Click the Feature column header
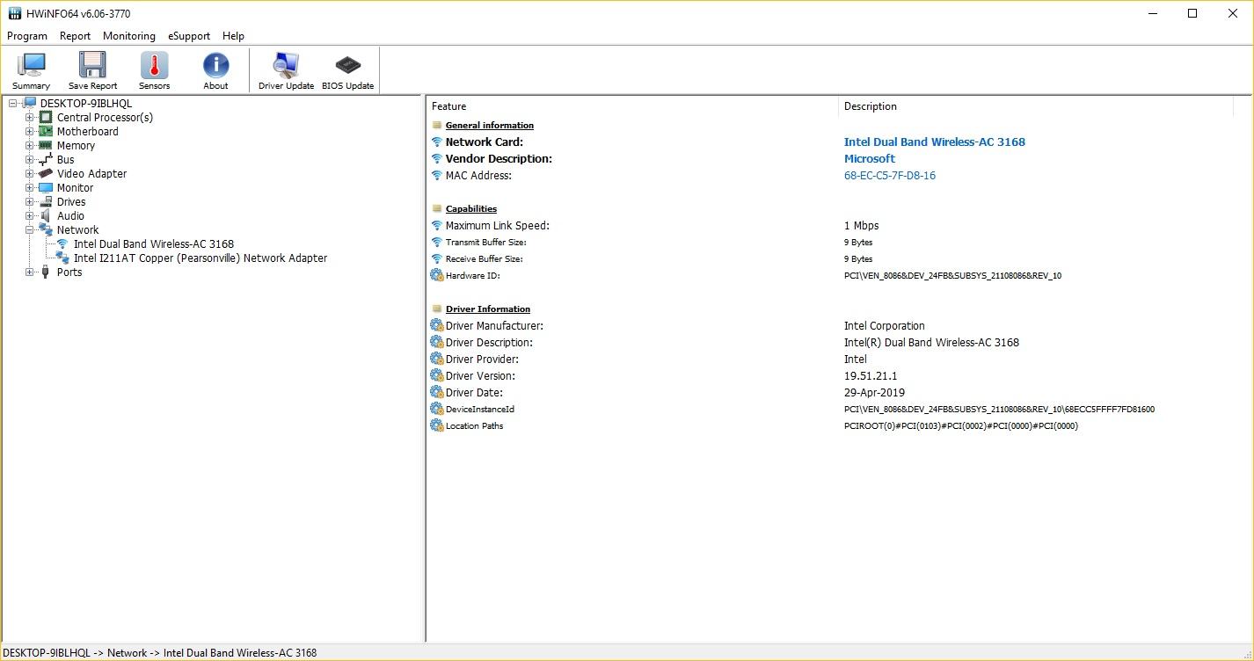The width and height of the screenshot is (1254, 661). [x=632, y=106]
